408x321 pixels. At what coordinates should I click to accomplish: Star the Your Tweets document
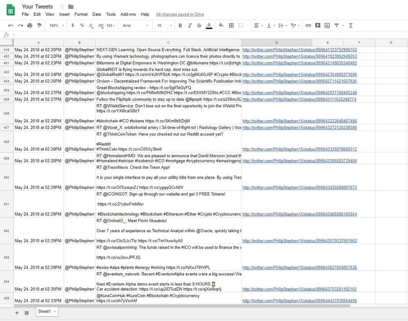(62, 6)
